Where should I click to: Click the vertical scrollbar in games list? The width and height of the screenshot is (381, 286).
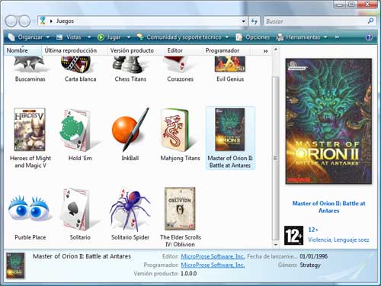[x=276, y=158]
